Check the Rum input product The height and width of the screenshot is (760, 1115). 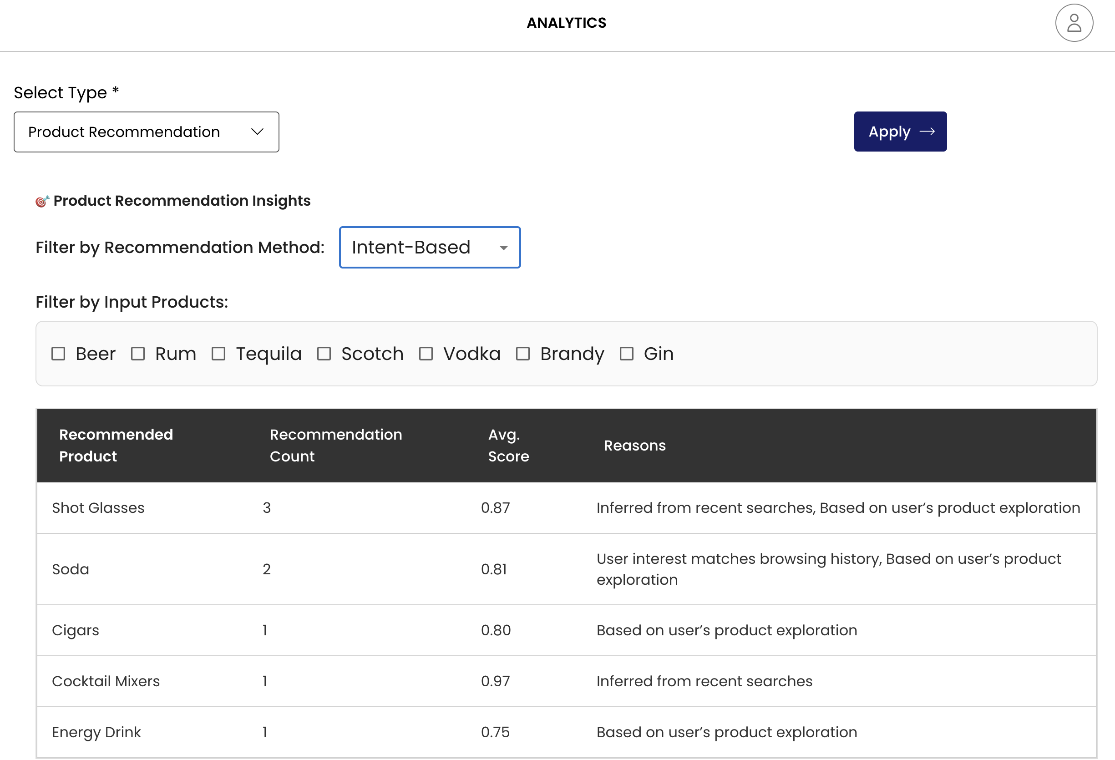click(x=138, y=354)
